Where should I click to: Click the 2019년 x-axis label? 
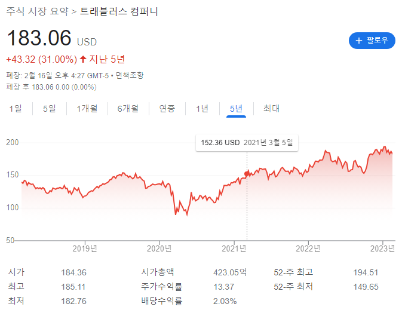[85, 248]
